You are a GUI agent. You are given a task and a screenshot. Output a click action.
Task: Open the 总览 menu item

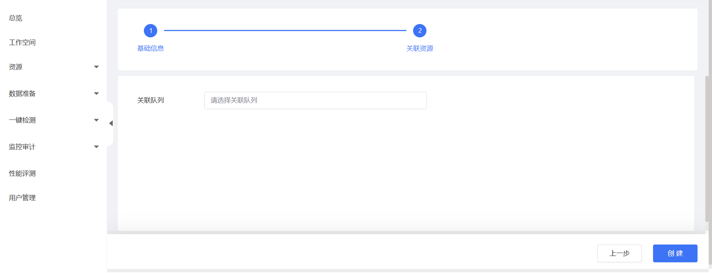coord(16,18)
